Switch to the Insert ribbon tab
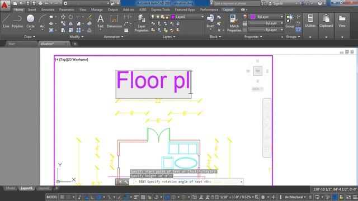Screen dimensions: 358x201 coord(32,9)
